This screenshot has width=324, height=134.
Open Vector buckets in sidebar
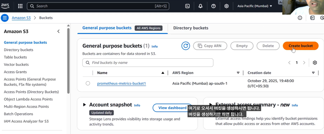click(x=16, y=64)
